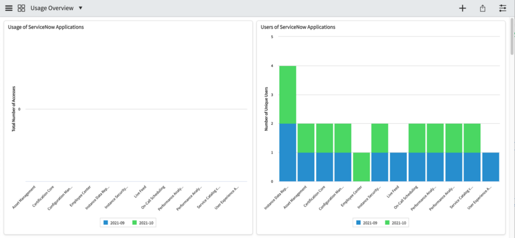Image resolution: width=515 pixels, height=238 pixels.
Task: Click the green segment of the Configuration Man... bar
Action: 343,138
